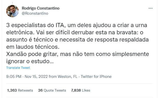Open the 9:05 PM timestamp link

point(14,77)
